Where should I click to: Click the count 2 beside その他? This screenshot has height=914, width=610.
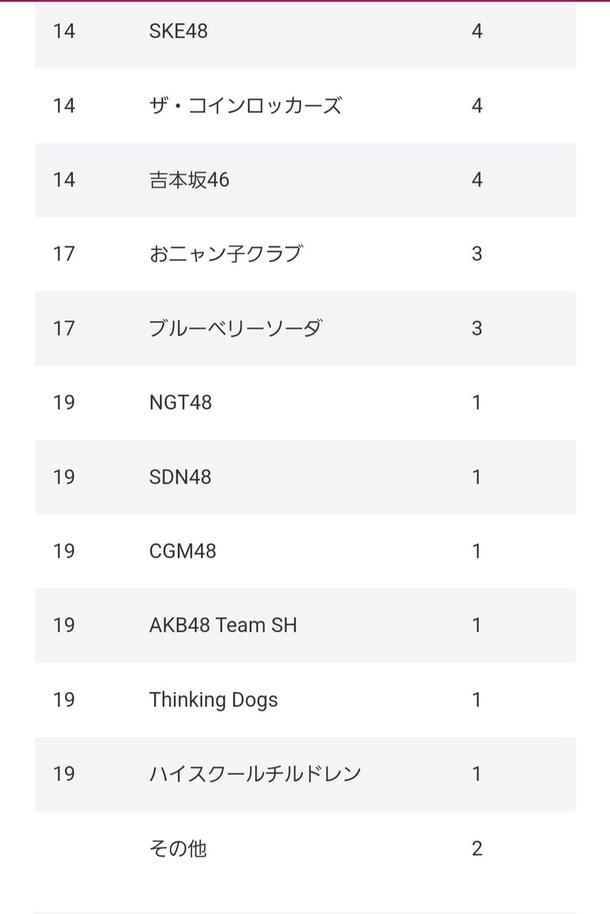tap(477, 848)
